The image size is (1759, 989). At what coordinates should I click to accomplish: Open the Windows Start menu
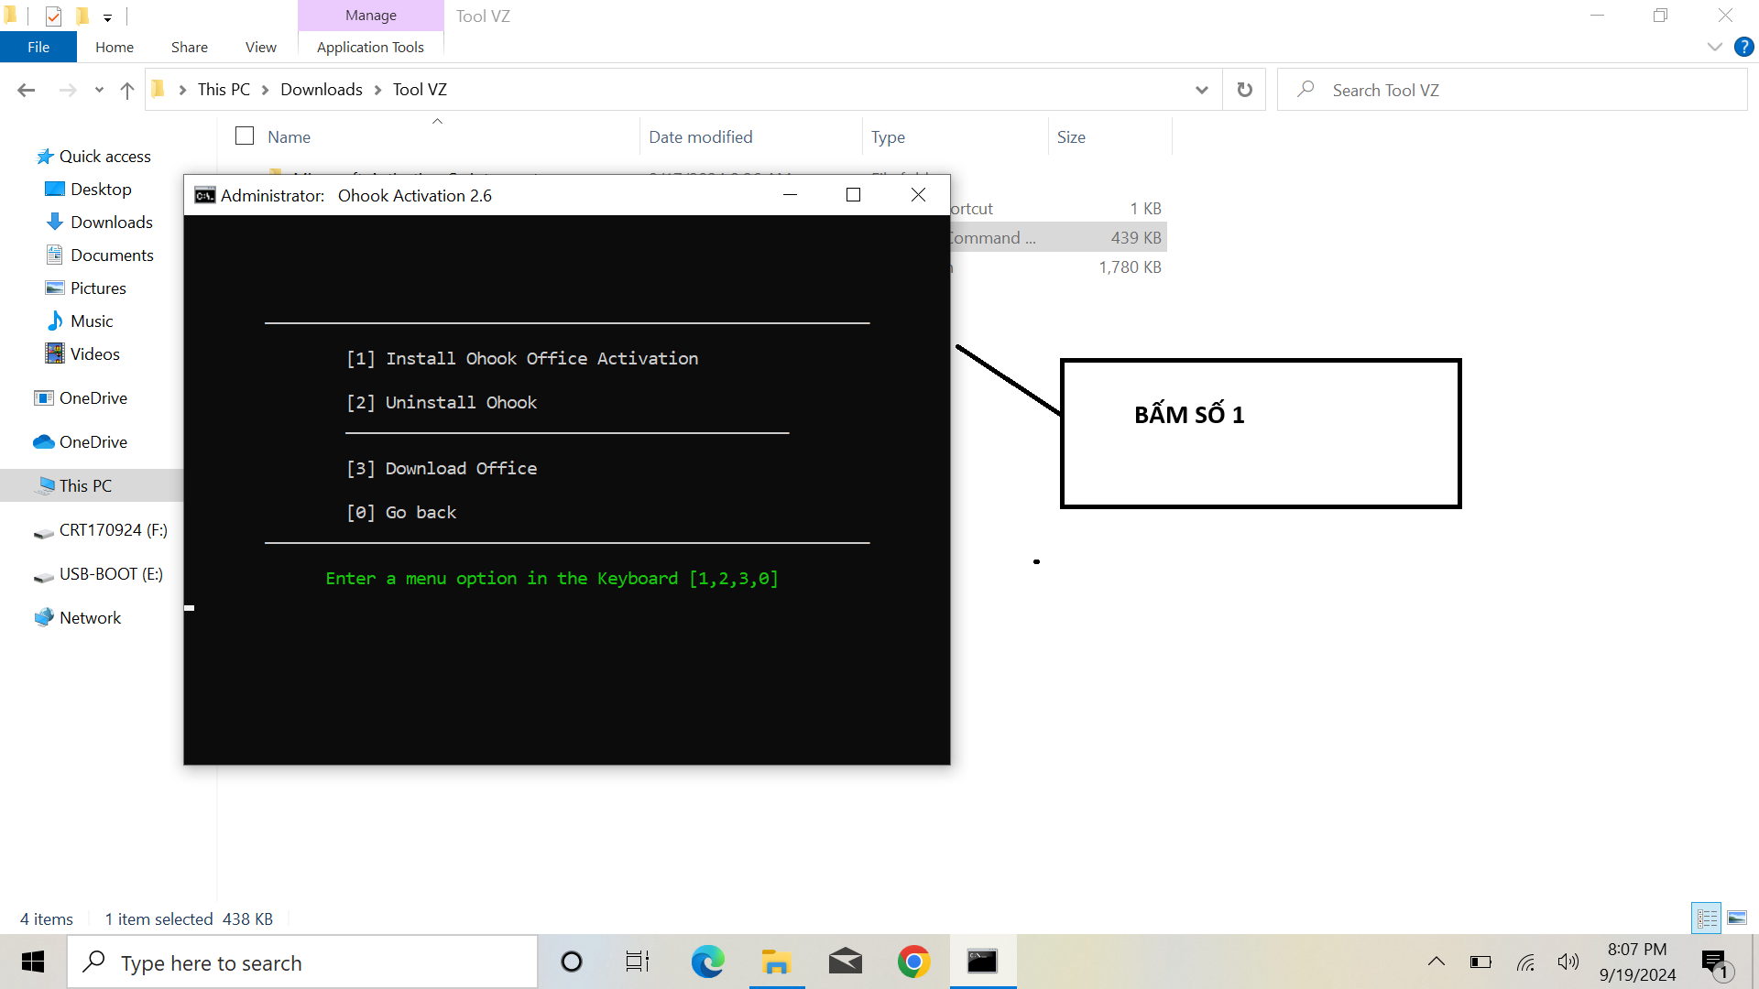click(x=33, y=962)
